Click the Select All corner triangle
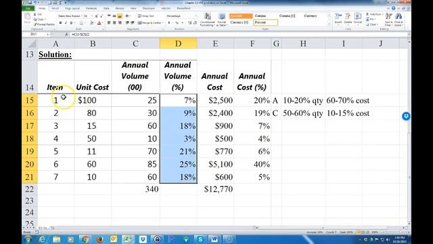This screenshot has height=244, width=433. (x=30, y=43)
